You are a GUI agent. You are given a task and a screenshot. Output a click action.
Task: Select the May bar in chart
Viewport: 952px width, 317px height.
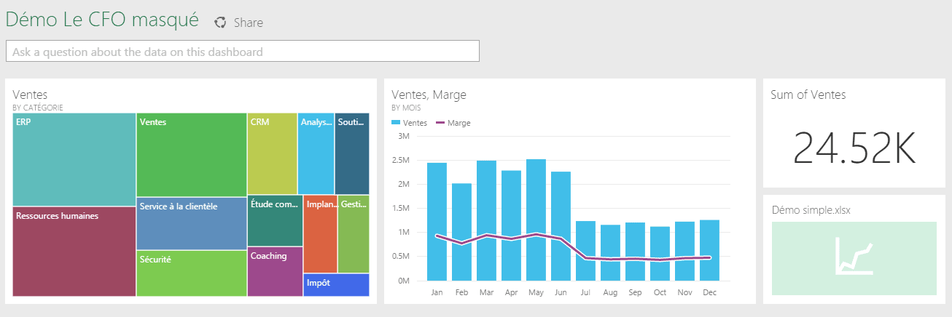536,220
